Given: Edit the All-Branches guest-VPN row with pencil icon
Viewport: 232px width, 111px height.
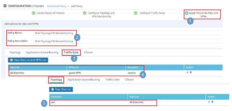Looking at the screenshot, I should pos(188,72).
